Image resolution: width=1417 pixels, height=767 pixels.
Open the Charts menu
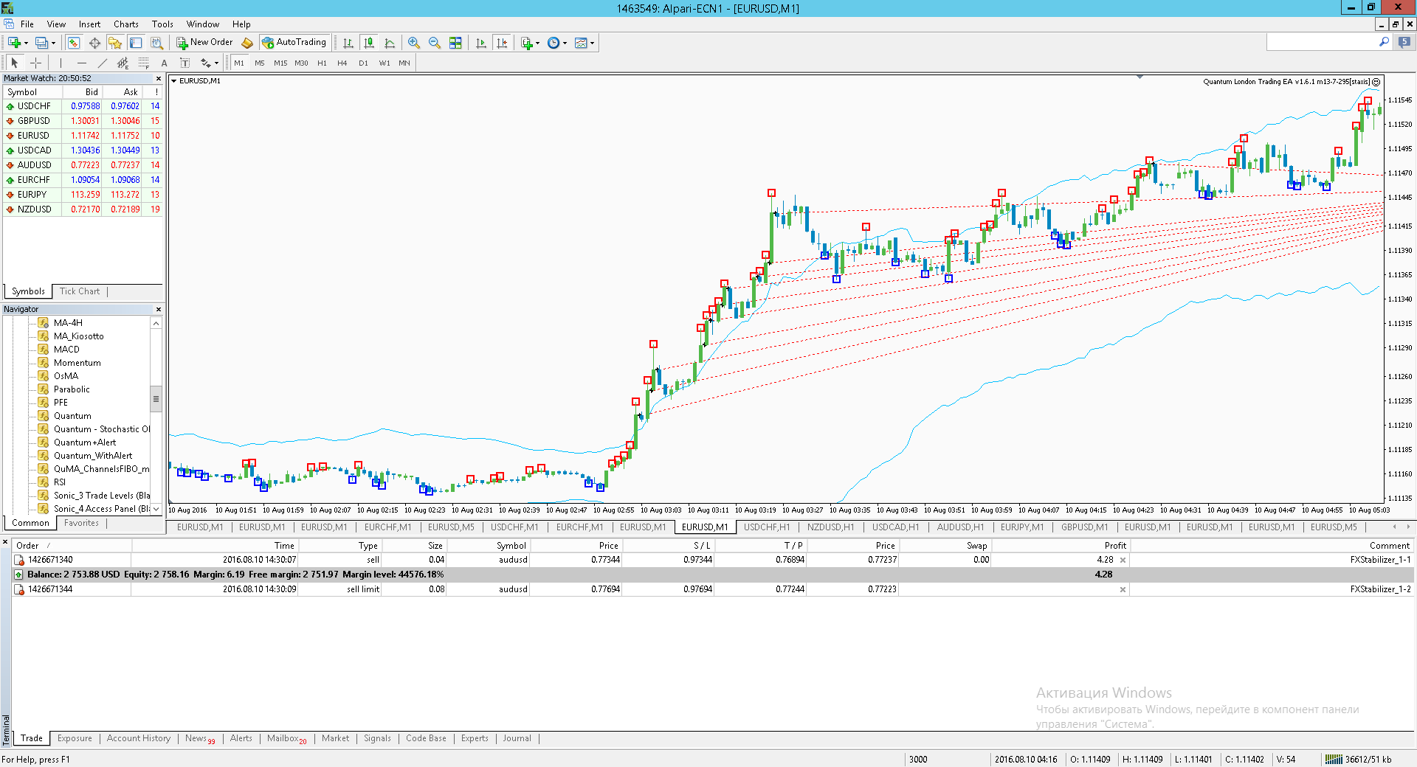pos(126,24)
